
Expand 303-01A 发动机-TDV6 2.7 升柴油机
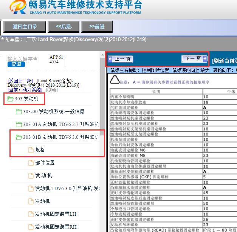click(x=61, y=124)
